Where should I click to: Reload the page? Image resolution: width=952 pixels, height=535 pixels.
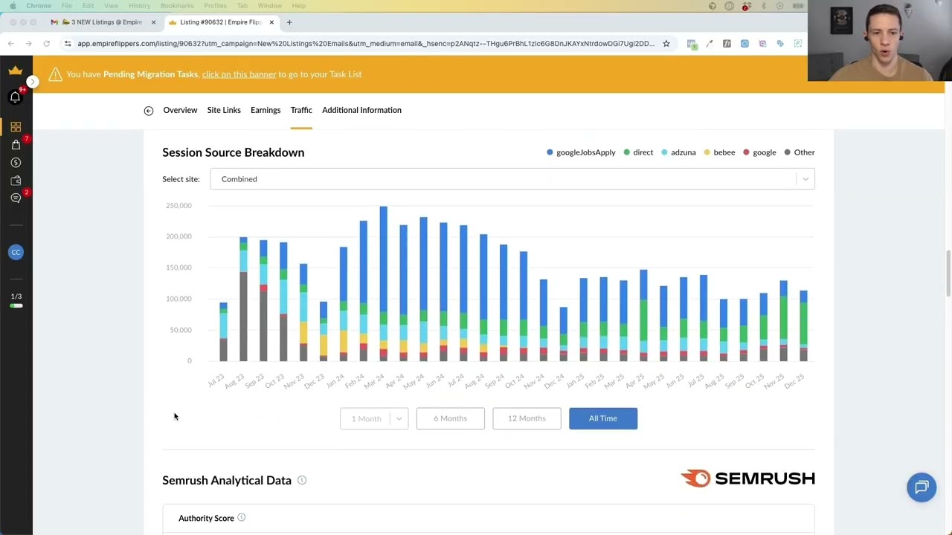[46, 44]
